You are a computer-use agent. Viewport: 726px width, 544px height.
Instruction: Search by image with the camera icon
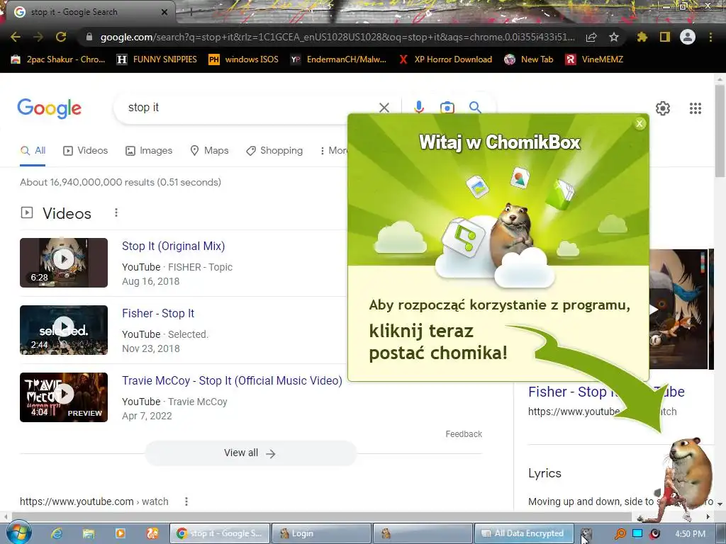click(x=447, y=108)
